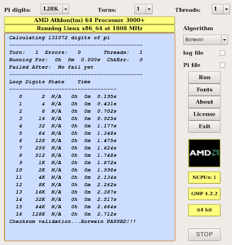
Task: Open the Algorithm dropdown set to Borwein
Action: [205, 40]
